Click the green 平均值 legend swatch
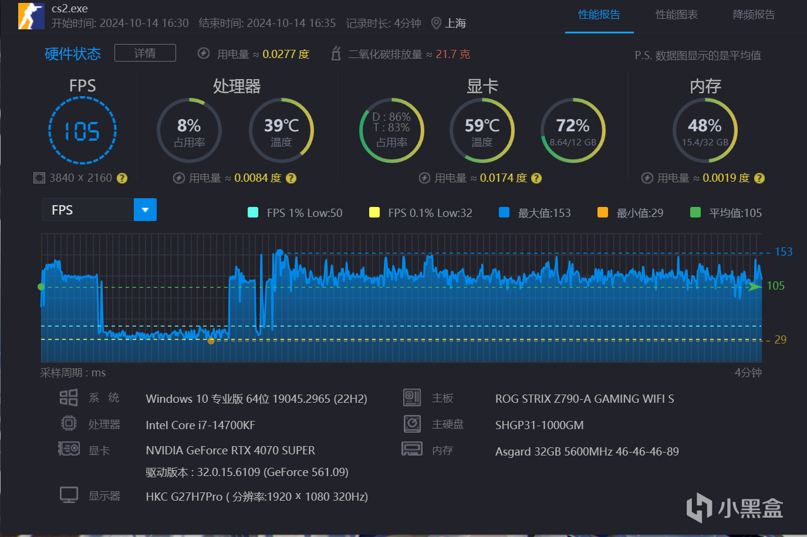The height and width of the screenshot is (537, 807). 695,212
